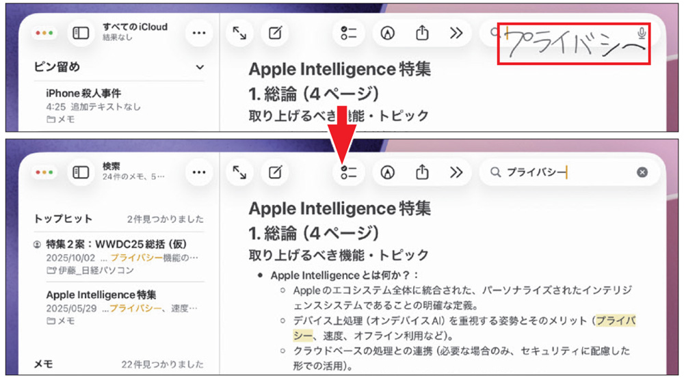Open top hit 特集2案：WWDC25総括（仮）
This screenshot has height=380, width=684.
[119, 257]
